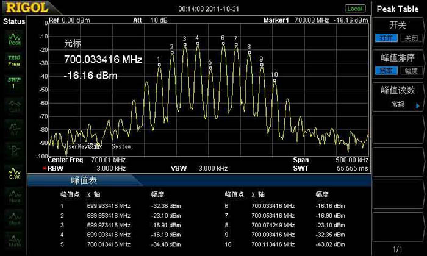
Task: Click the SWP sweep status icon
Action: [13, 82]
